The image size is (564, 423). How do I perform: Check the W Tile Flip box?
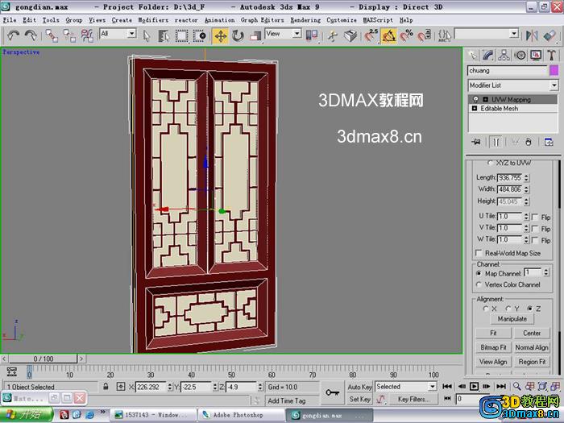(535, 240)
